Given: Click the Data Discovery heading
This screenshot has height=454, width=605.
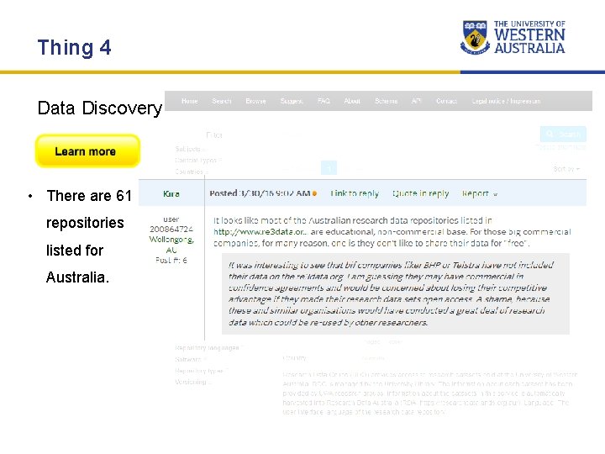Looking at the screenshot, I should [x=99, y=108].
